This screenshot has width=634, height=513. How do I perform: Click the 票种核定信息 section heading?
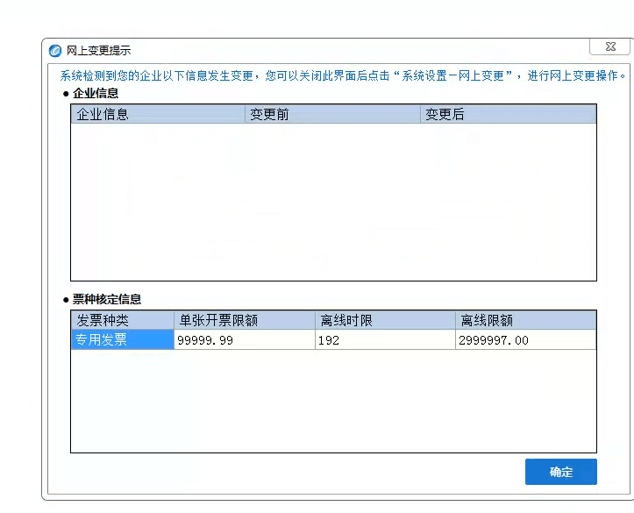tap(107, 299)
